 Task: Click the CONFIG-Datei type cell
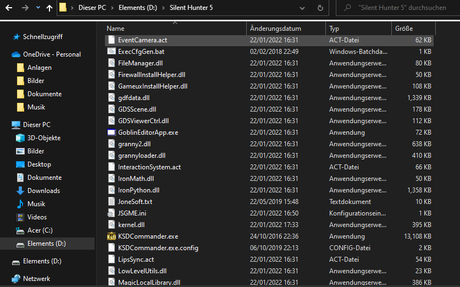point(350,248)
